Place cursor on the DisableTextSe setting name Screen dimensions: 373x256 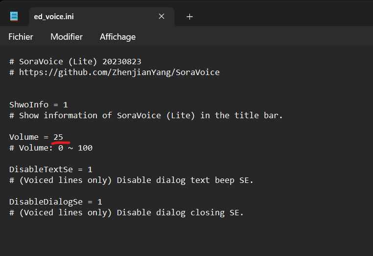[41, 169]
